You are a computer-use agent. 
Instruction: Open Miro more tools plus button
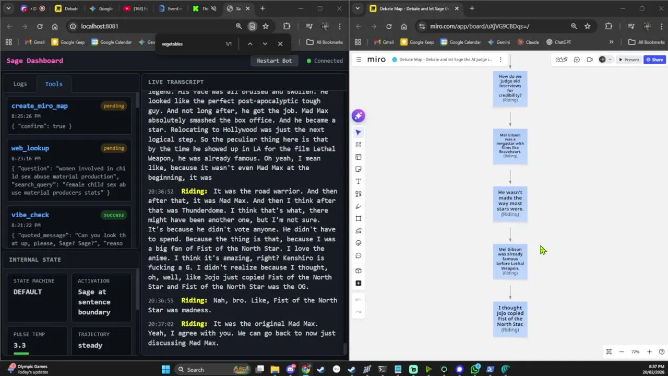click(358, 283)
